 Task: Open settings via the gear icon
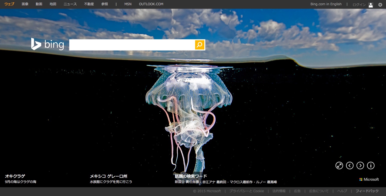click(x=380, y=4)
